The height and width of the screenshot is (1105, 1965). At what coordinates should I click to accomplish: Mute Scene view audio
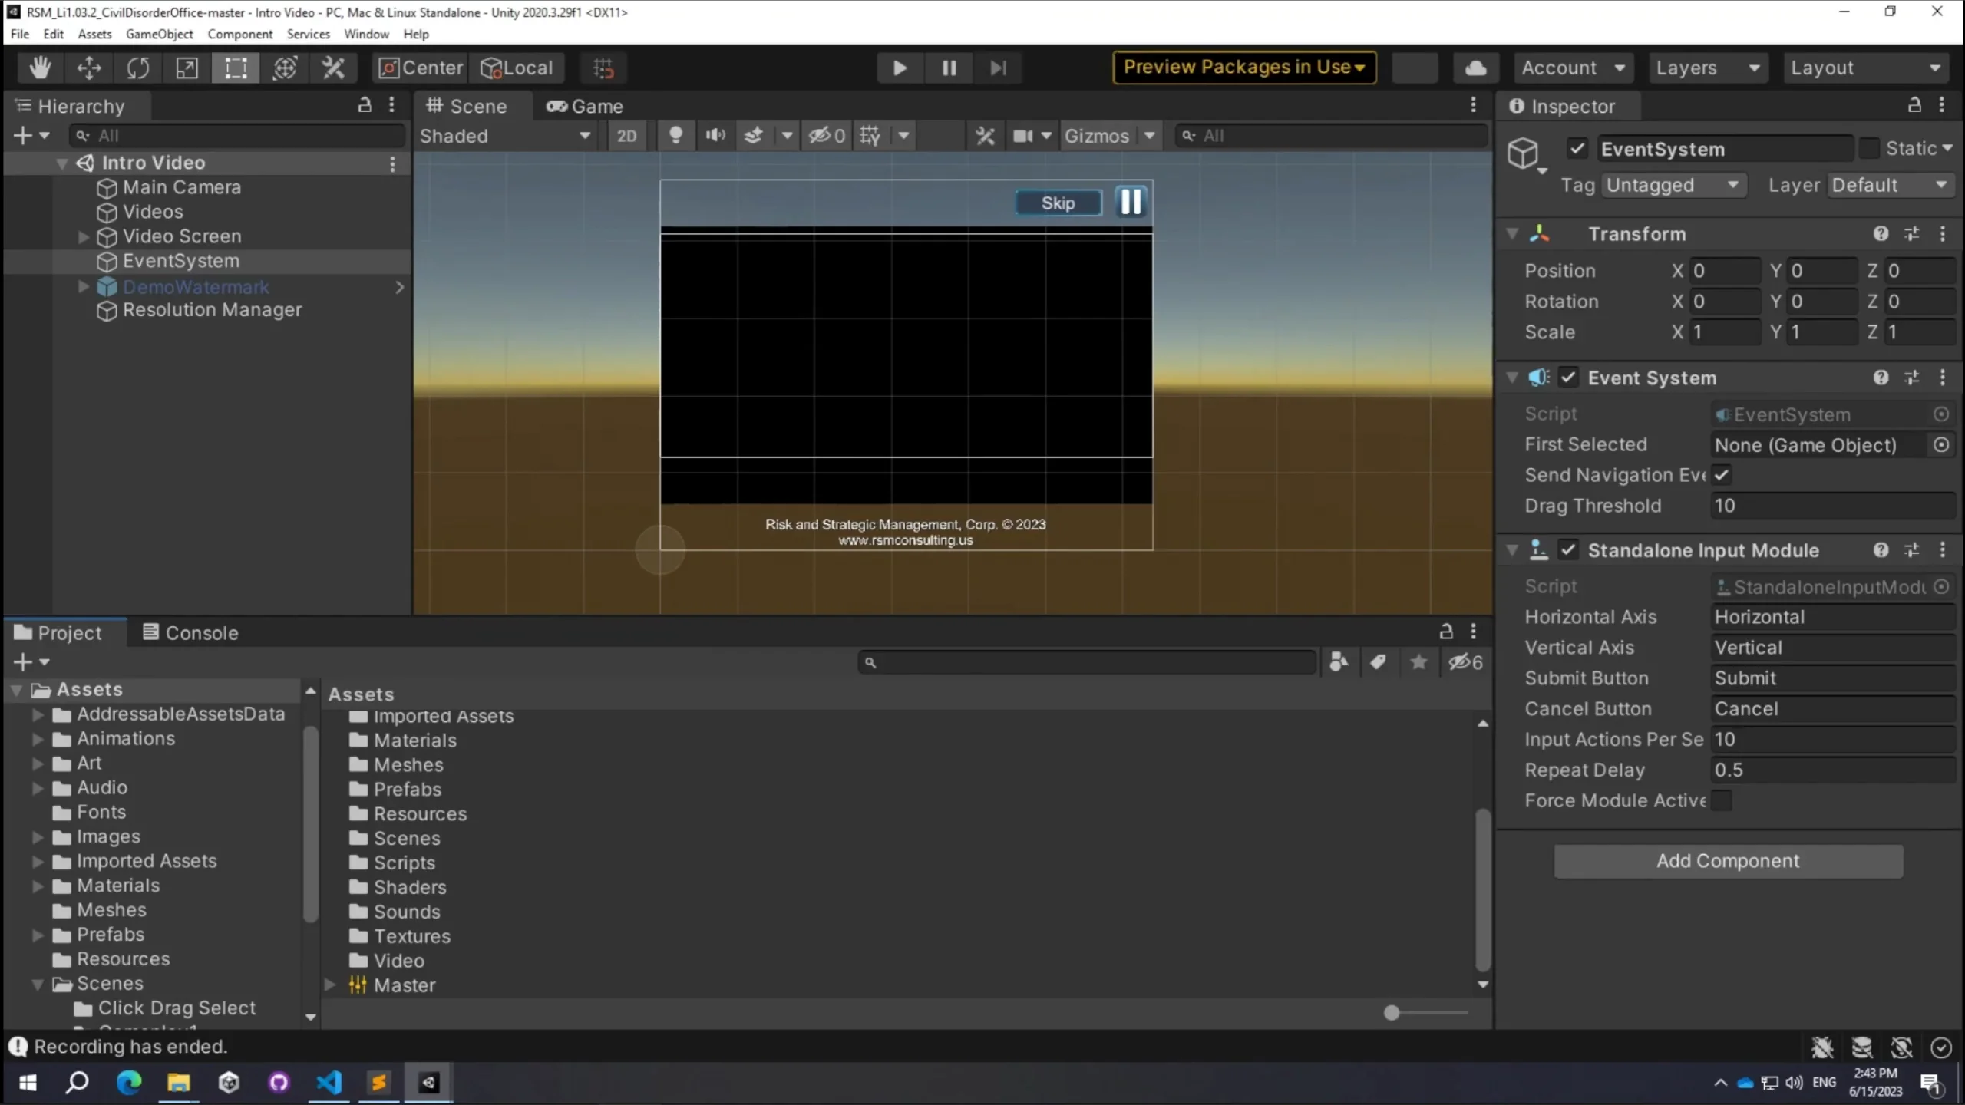[x=715, y=135]
